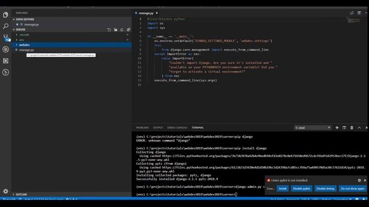Click the bottom circular activity bar icon
369x207 pixels.
click(x=6, y=72)
